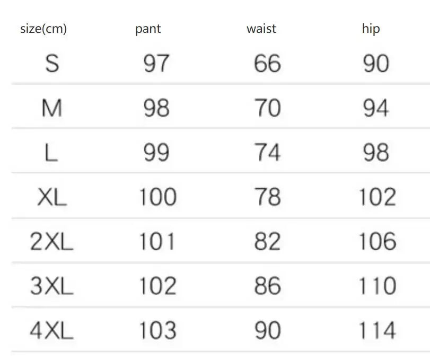This screenshot has height=360, width=430.
Task: Click hip value 106 for size 2XL
Action: point(378,241)
